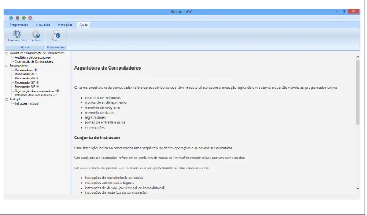Click the gear help icon in ribbon
The image size is (367, 215).
36,36
